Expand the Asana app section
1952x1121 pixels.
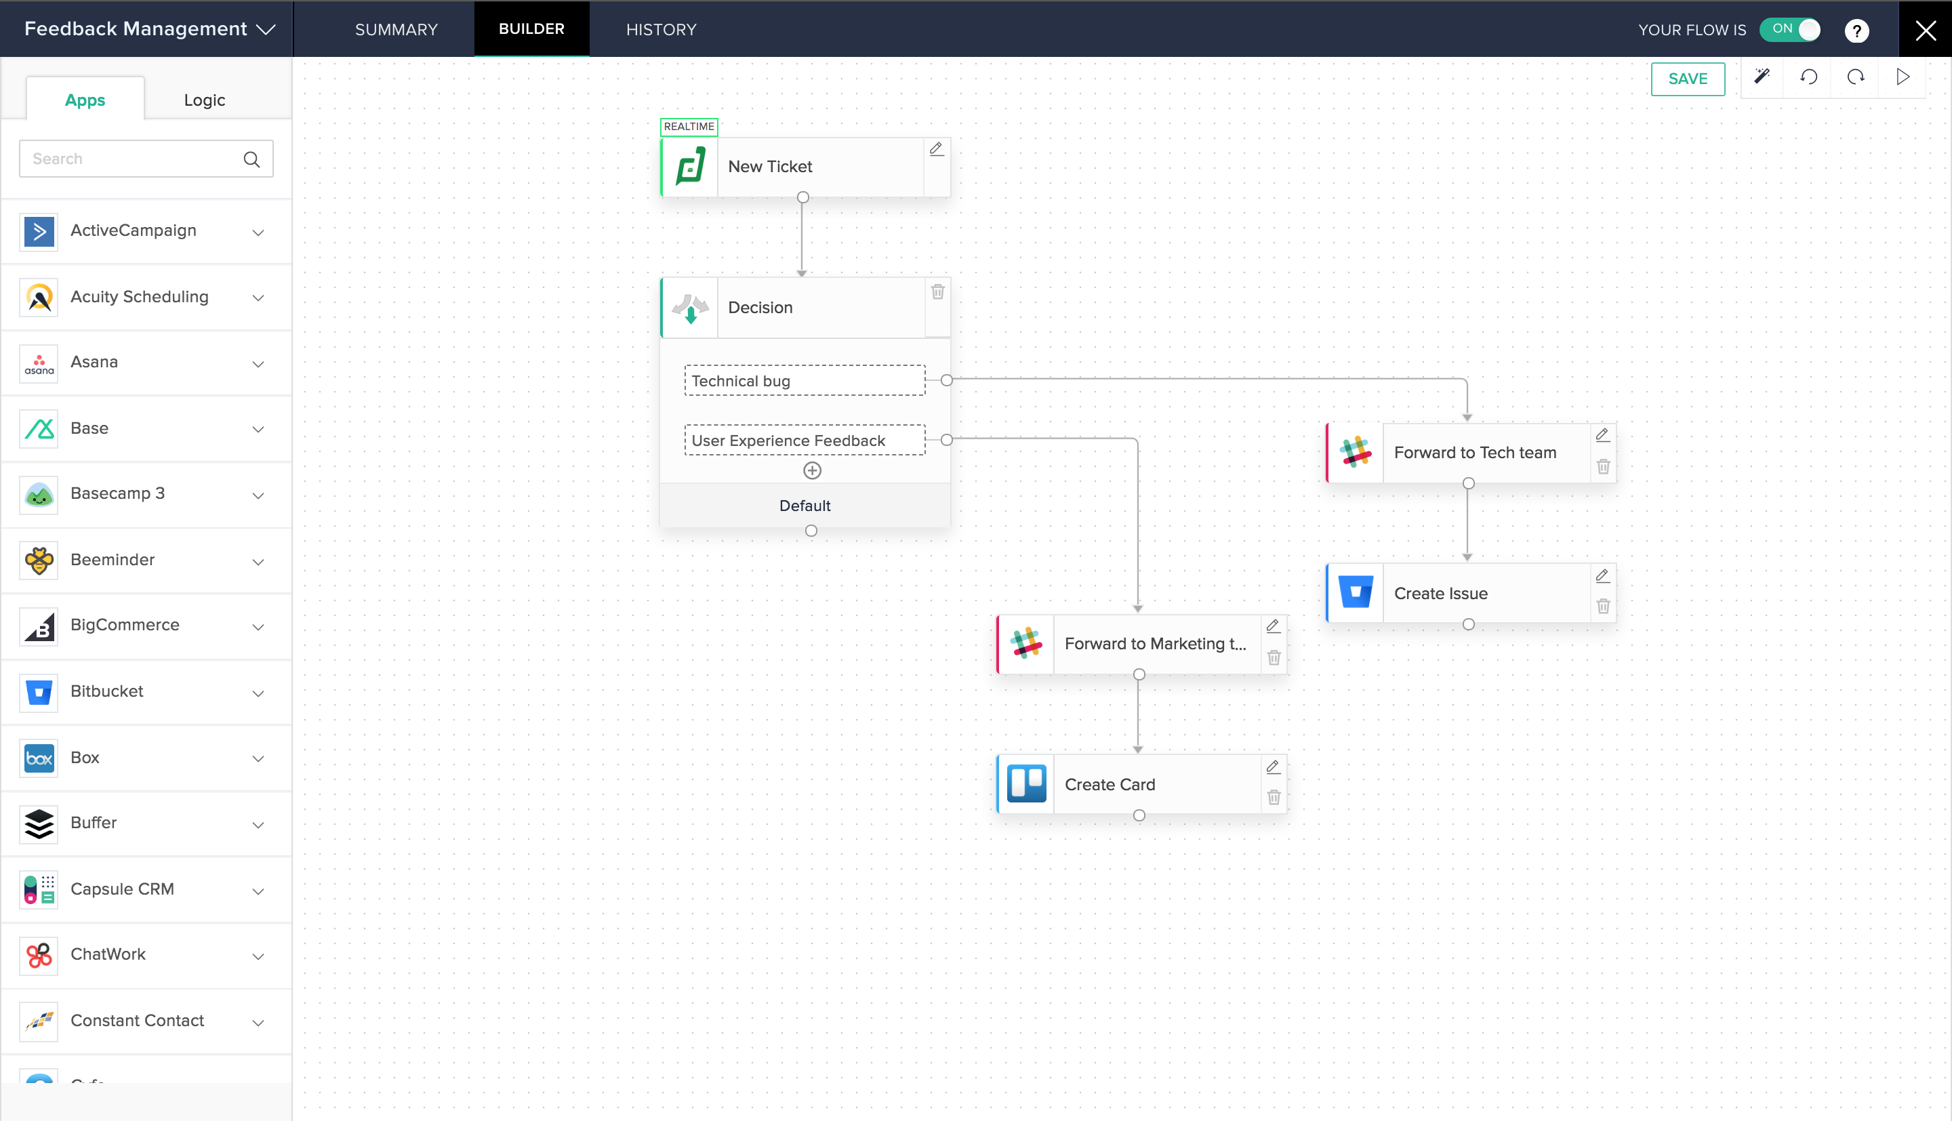click(x=258, y=362)
